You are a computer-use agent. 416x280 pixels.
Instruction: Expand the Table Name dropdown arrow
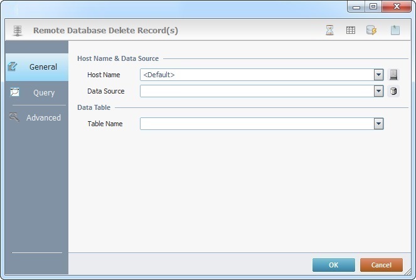point(378,124)
